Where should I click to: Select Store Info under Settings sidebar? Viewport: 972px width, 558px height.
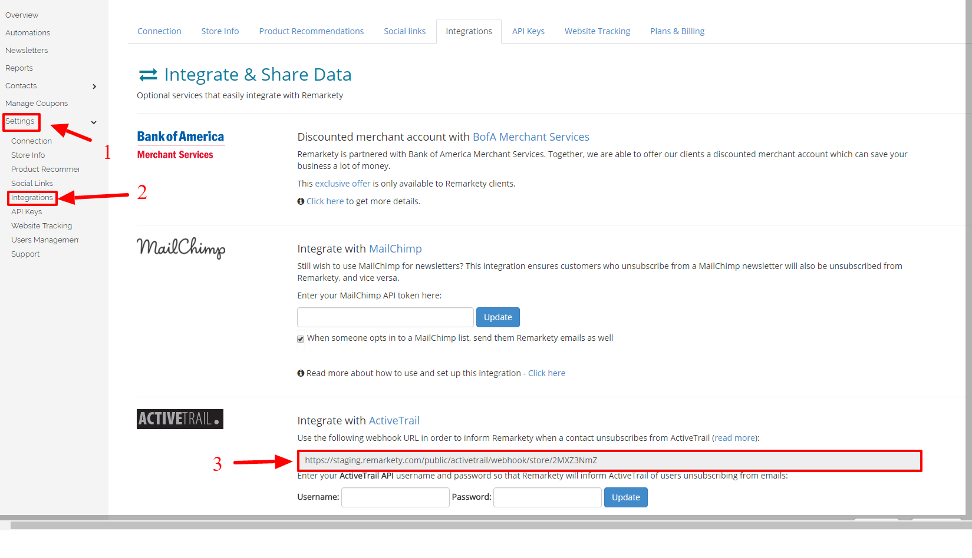click(28, 155)
